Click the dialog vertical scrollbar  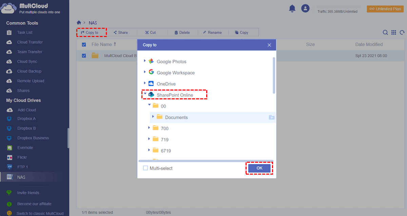274,75
